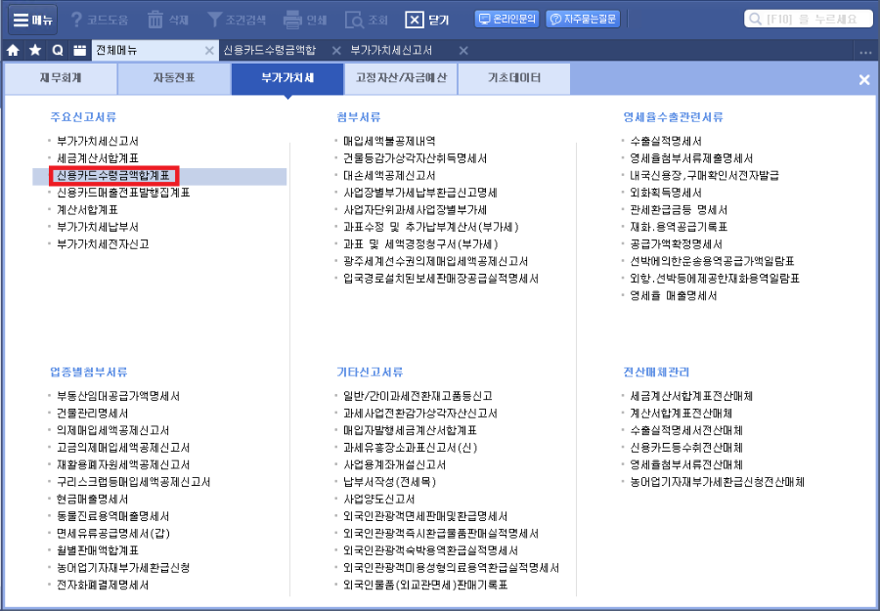Open 계산서합계표전산매체 menu item

pos(682,414)
